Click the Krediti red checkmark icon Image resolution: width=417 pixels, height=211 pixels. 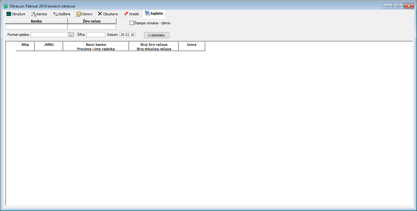pos(126,14)
